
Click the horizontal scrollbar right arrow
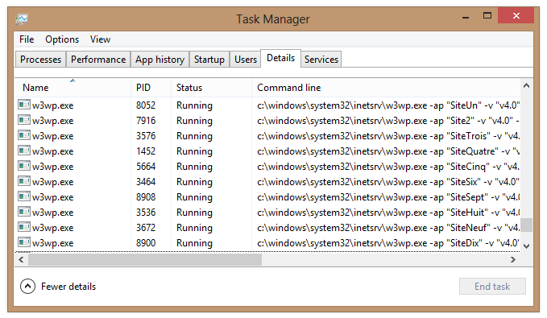coord(513,259)
